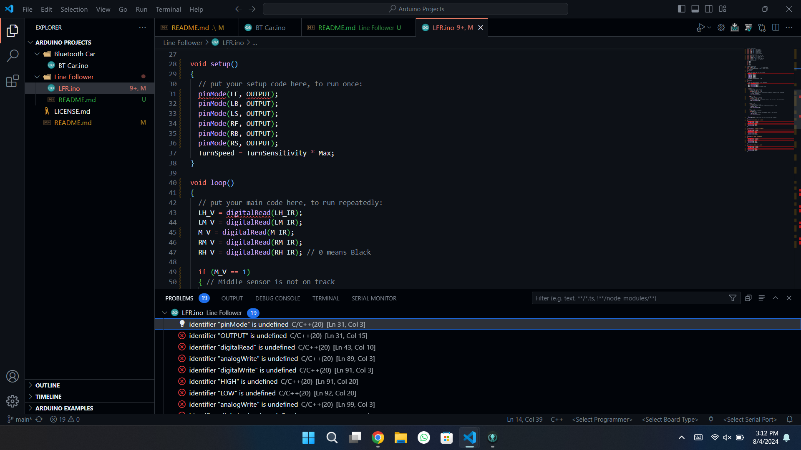Open the Terminal menu
The image size is (801, 450).
pyautogui.click(x=168, y=9)
